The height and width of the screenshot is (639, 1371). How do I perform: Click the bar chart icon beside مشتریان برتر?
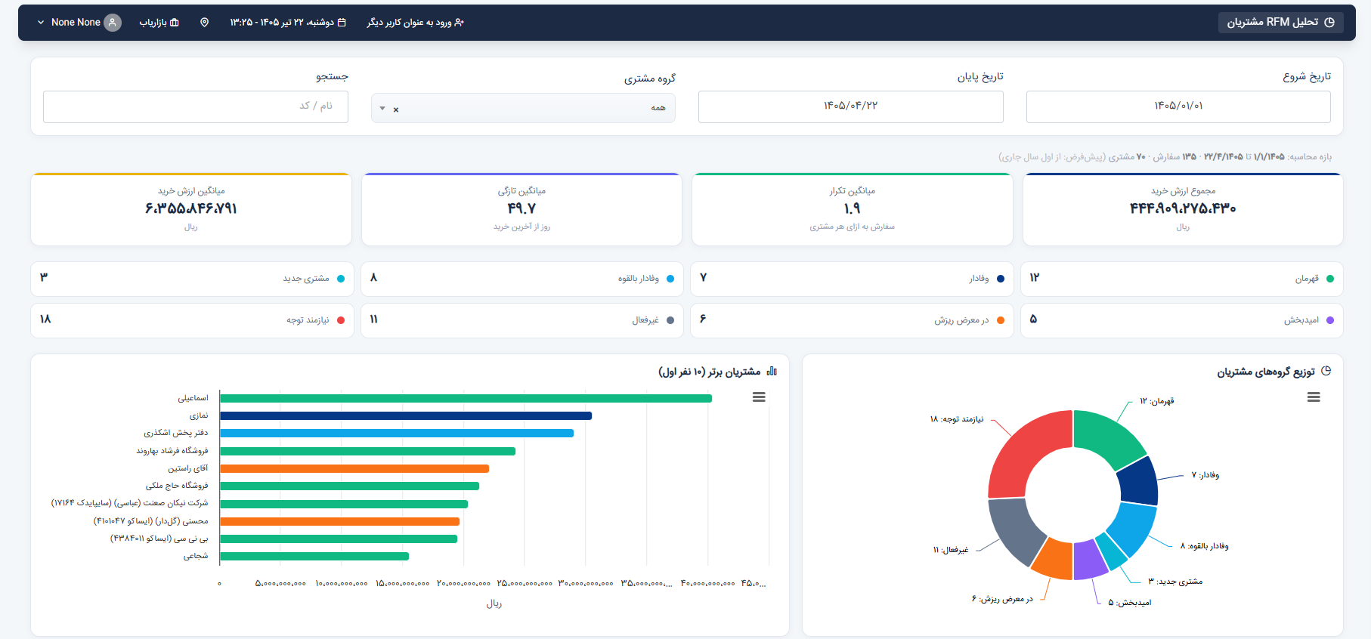click(x=772, y=371)
